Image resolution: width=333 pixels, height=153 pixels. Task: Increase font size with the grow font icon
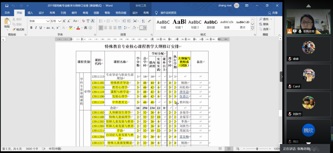pos(65,21)
